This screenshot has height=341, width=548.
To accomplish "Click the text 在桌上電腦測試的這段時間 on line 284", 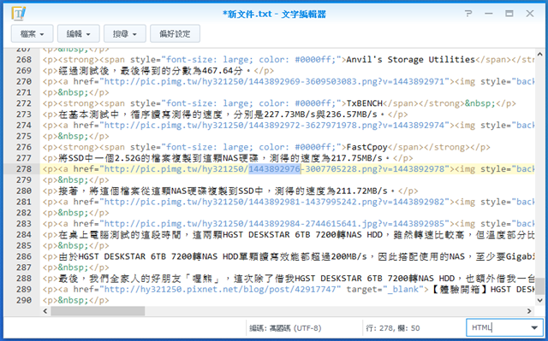I will pyautogui.click(x=120, y=235).
